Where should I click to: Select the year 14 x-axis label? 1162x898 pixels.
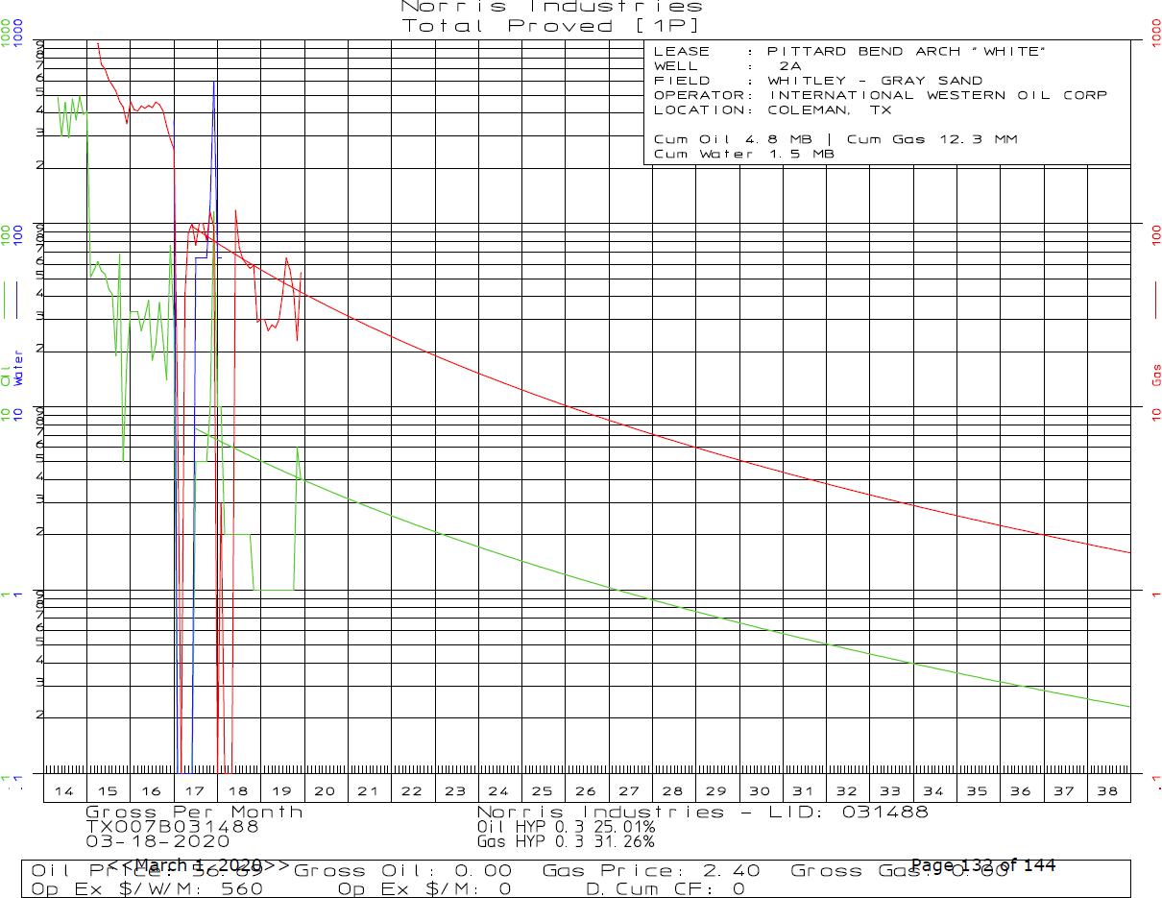(x=64, y=791)
